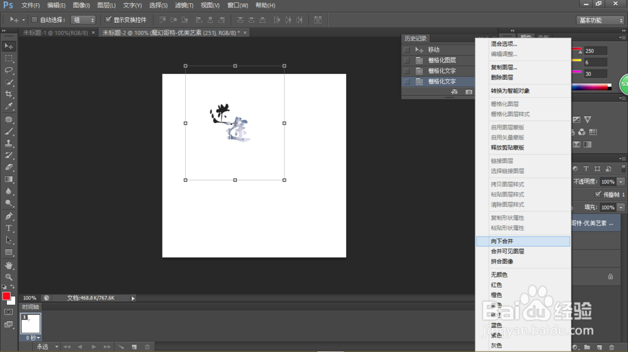Click the 100% zoom level field
This screenshot has height=352, width=628.
[x=30, y=298]
